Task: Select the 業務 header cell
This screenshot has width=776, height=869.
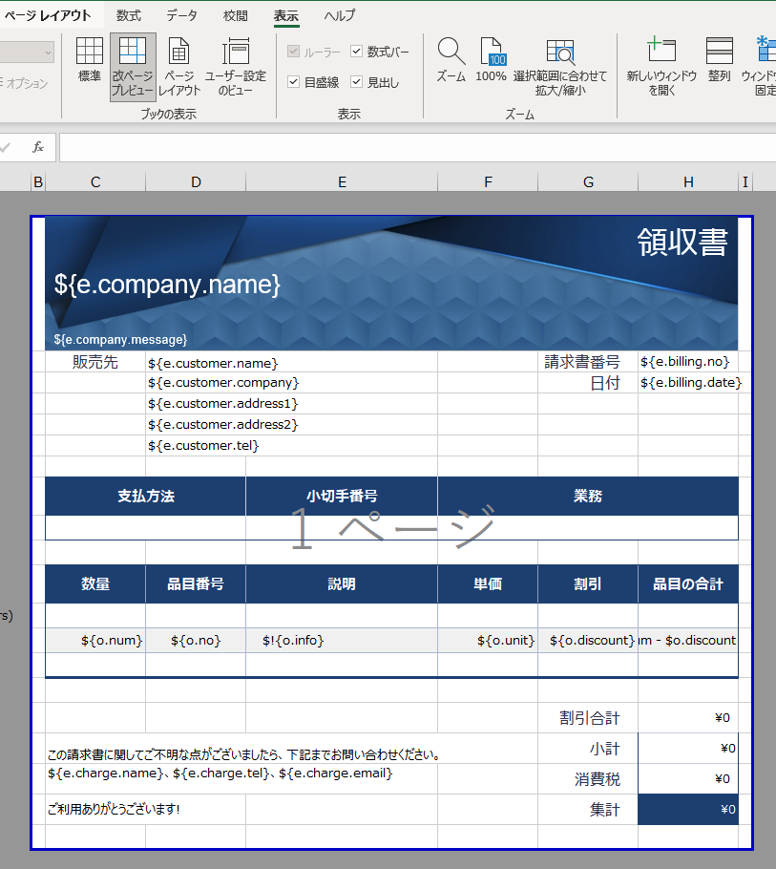Action: pos(588,496)
